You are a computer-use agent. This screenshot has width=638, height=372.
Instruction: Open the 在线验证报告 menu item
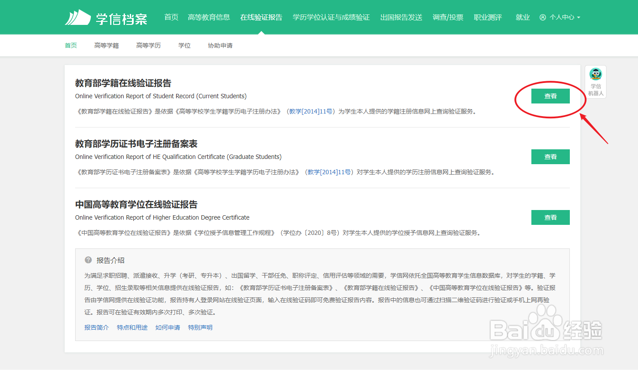point(261,17)
